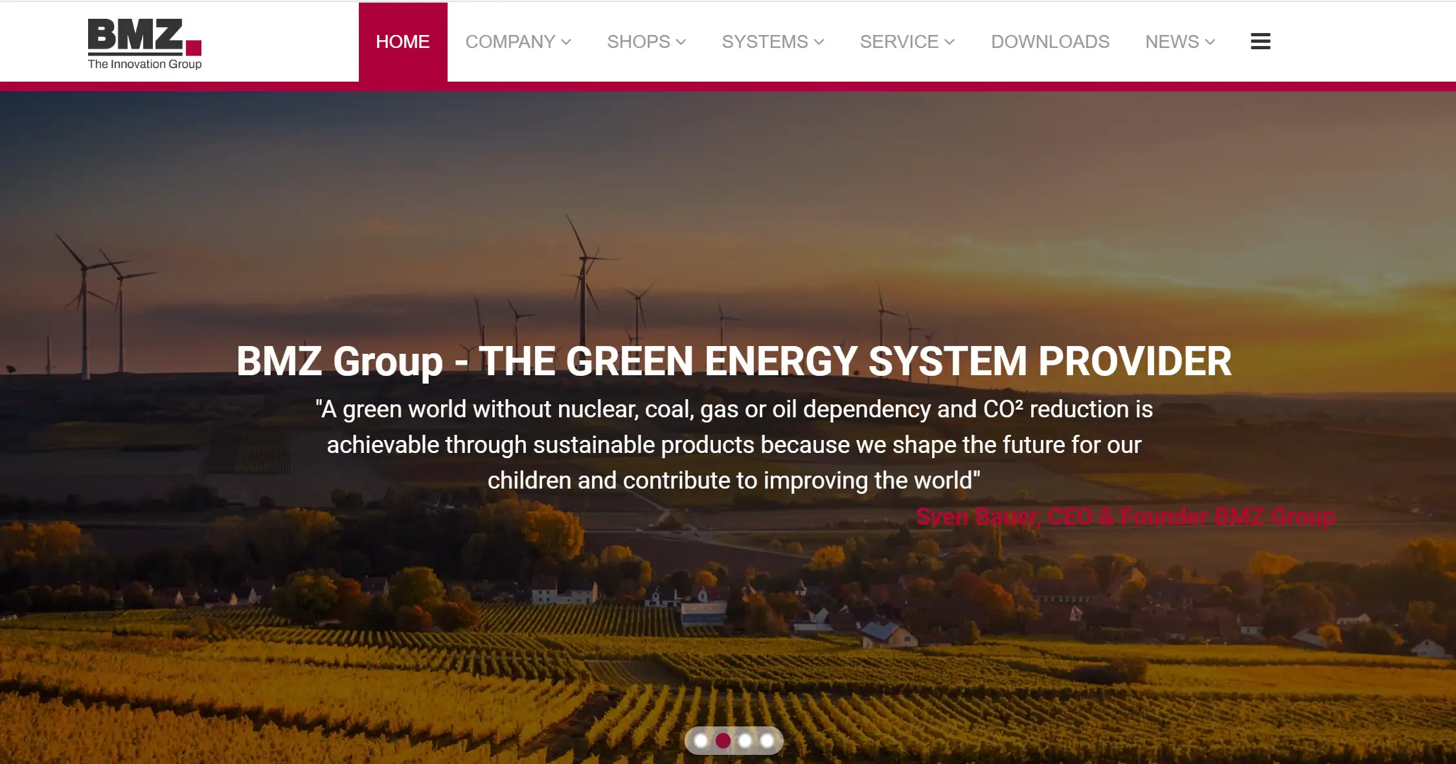Select the third slider dot

click(x=745, y=740)
